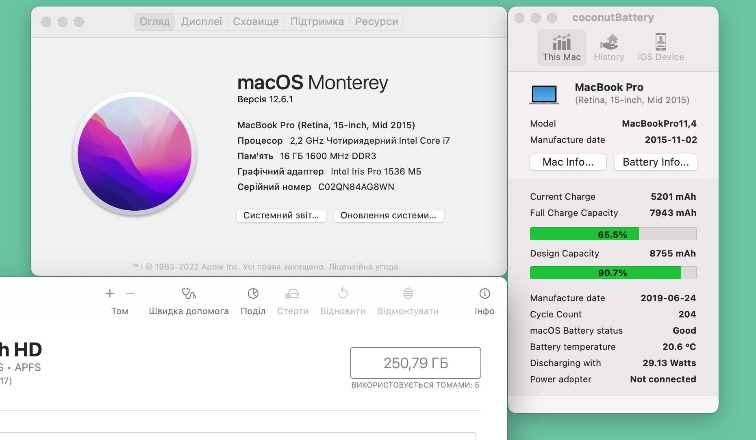Click Cycle Count value 204

click(687, 315)
